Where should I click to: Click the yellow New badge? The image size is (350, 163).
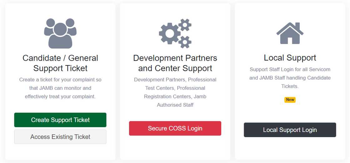[x=290, y=100]
